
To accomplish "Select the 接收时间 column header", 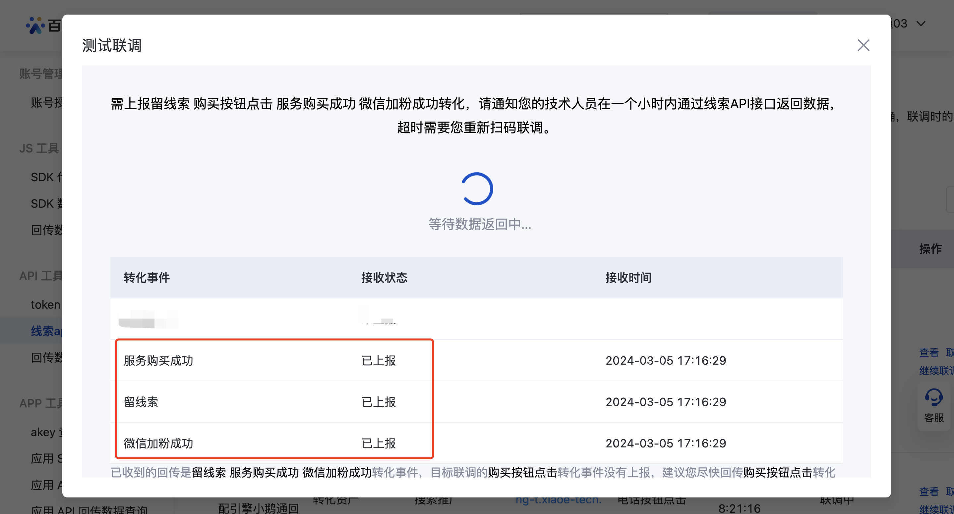I will [628, 278].
